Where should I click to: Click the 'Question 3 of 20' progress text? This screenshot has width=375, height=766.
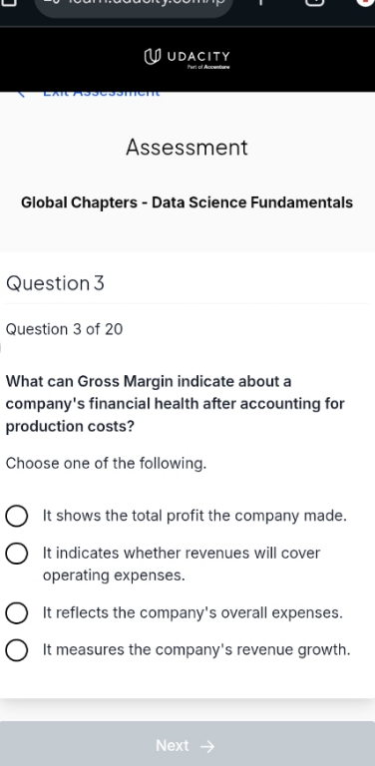click(x=64, y=329)
